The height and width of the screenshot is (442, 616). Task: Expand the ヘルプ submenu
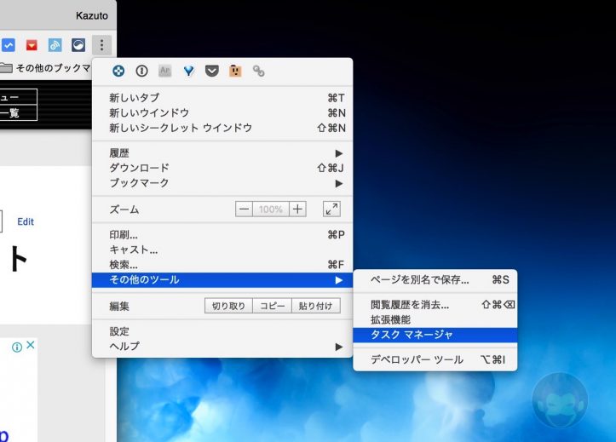click(222, 347)
